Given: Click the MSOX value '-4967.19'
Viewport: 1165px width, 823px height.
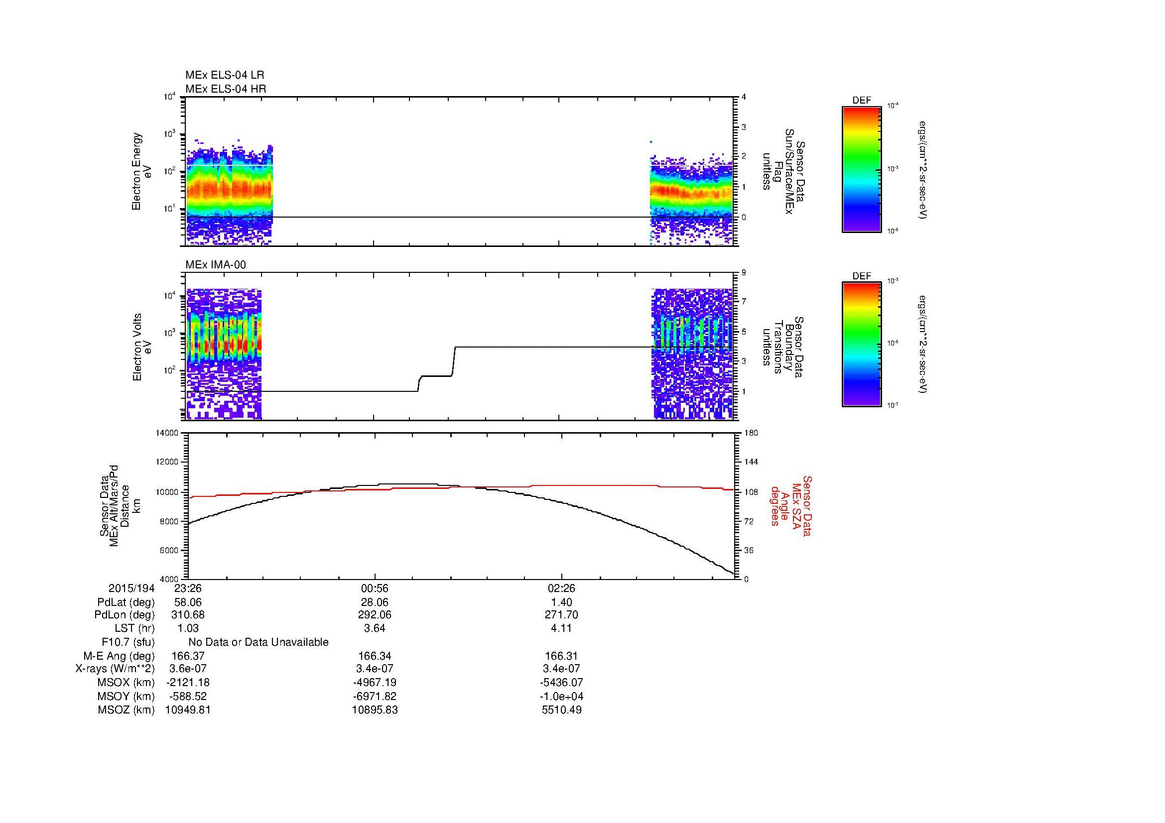Looking at the screenshot, I should point(375,683).
